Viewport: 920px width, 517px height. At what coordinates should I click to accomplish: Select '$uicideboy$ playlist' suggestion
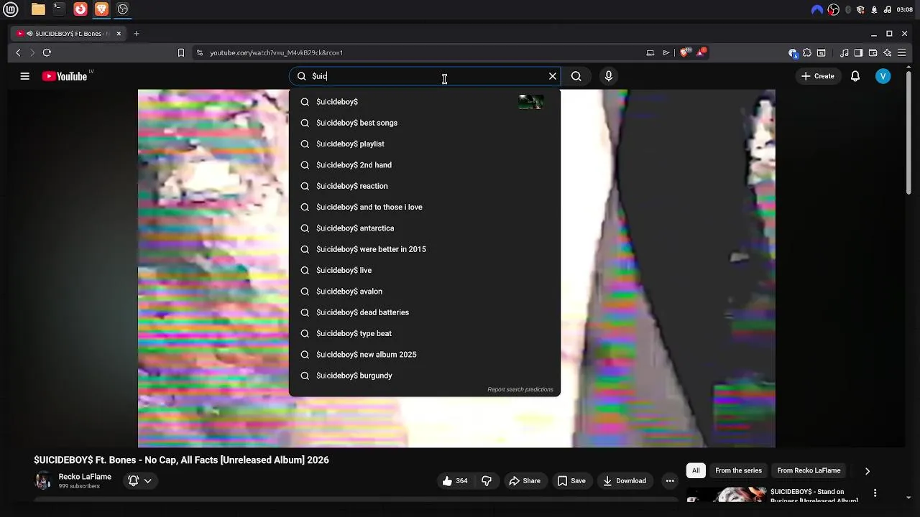coord(424,144)
